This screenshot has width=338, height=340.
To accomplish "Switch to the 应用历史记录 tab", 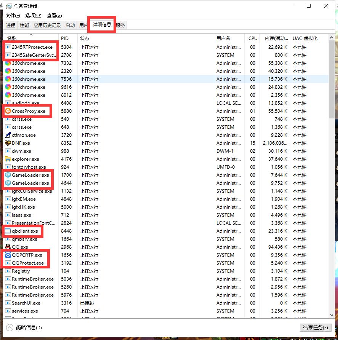I will click(x=47, y=26).
